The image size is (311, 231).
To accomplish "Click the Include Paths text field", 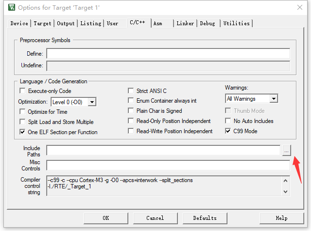I will click(163, 151).
